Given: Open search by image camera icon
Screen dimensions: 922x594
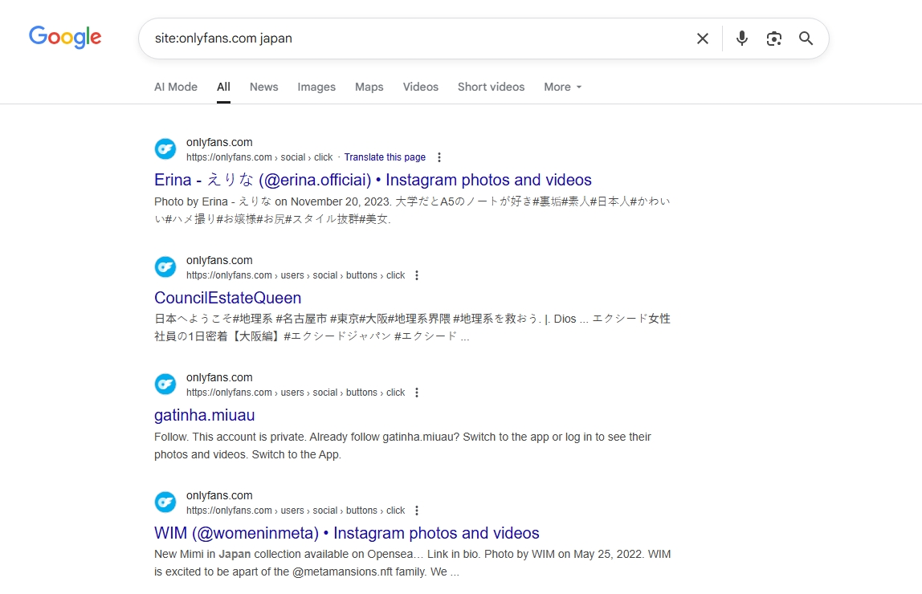Looking at the screenshot, I should coord(774,39).
